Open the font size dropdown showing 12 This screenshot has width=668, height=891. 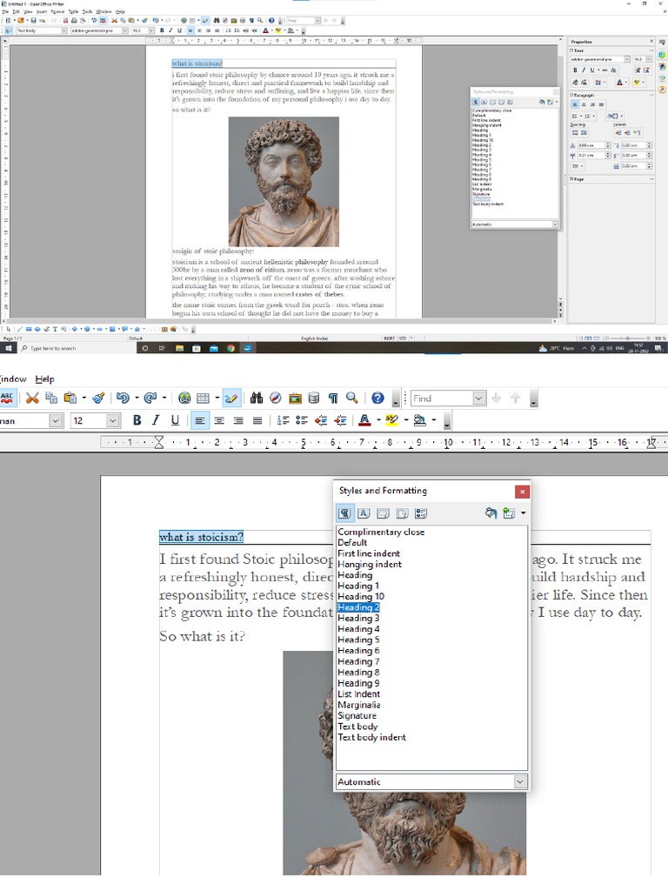tap(113, 420)
